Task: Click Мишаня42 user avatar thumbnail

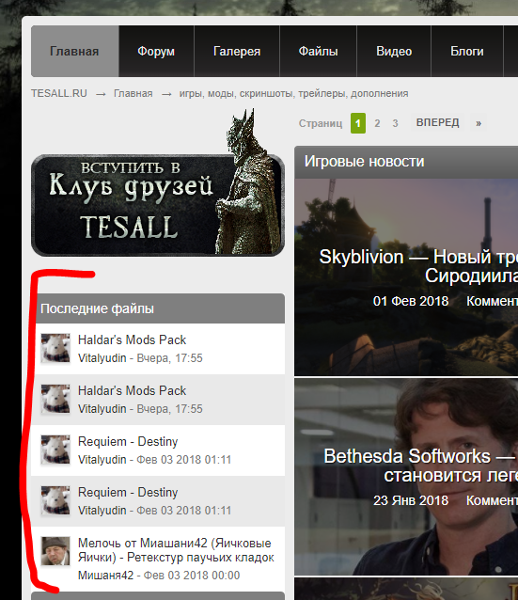Action: (55, 551)
